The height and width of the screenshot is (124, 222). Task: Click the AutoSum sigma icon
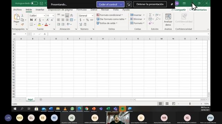[150, 15]
